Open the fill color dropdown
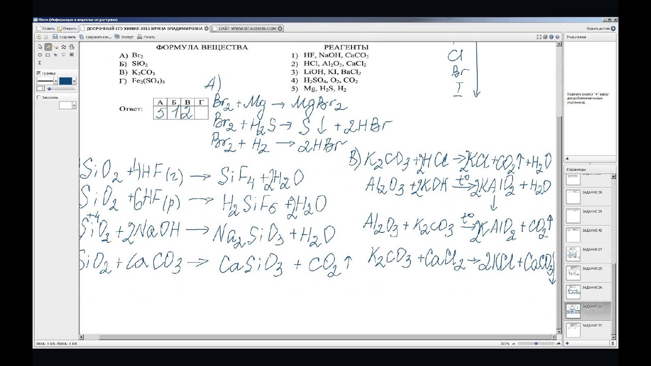This screenshot has width=651, height=366. coord(74,105)
